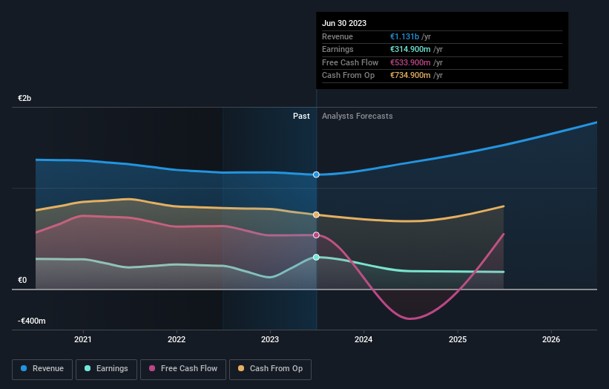The height and width of the screenshot is (389, 609).
Task: Click the Revenue row label in tooltip
Action: pos(338,36)
